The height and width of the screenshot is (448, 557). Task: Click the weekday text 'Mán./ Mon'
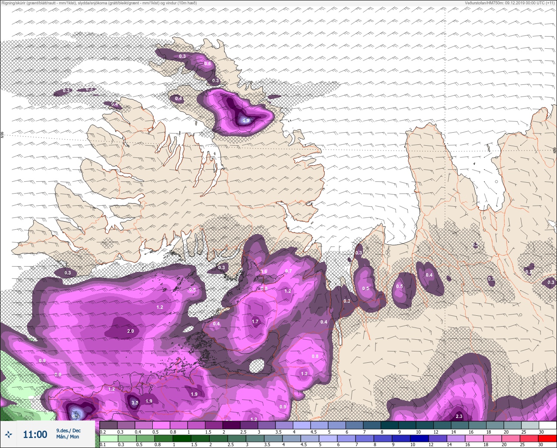tap(68, 437)
